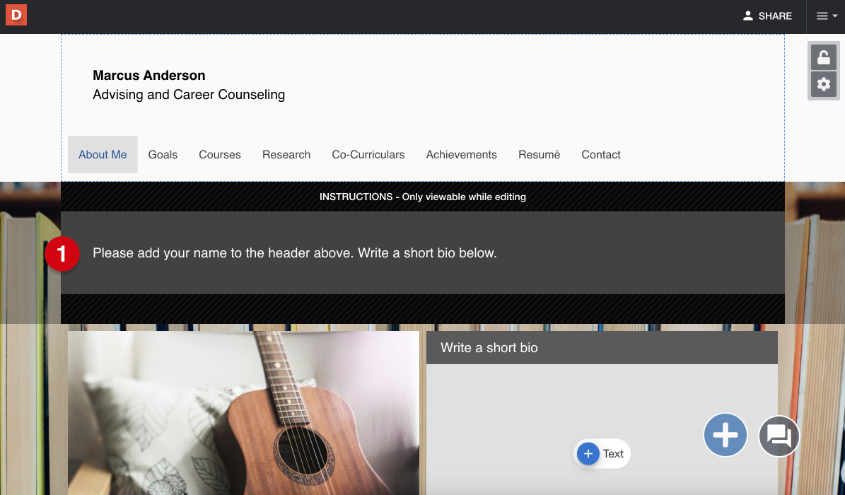Select the guitar image thumbnail
845x495 pixels.
[x=243, y=413]
